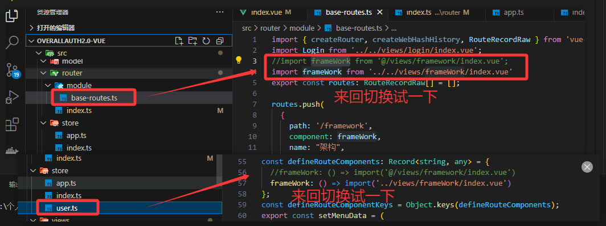Open app.ts in the lower store folder
The image size is (606, 226).
click(x=120, y=183)
